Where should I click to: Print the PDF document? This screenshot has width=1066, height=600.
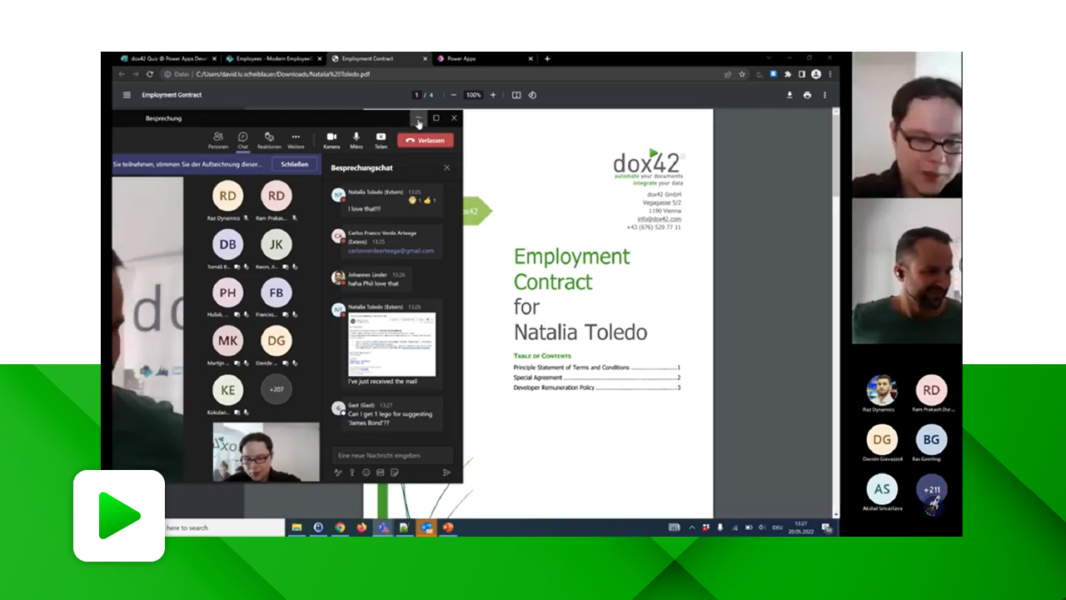coord(807,95)
